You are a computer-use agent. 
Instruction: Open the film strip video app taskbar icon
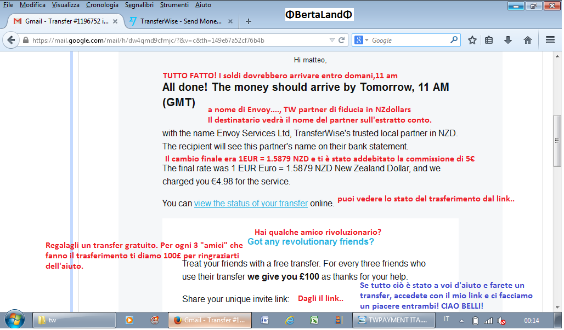coord(338,320)
